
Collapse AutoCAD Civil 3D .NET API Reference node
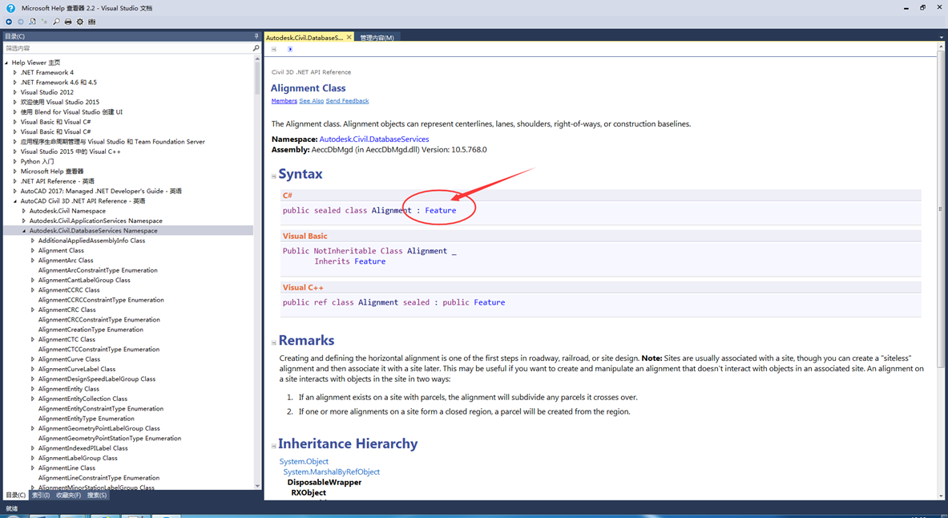[x=15, y=201]
